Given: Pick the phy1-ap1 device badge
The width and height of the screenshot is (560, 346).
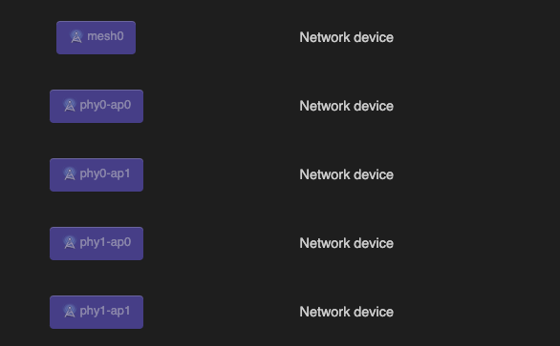Looking at the screenshot, I should pyautogui.click(x=97, y=312).
